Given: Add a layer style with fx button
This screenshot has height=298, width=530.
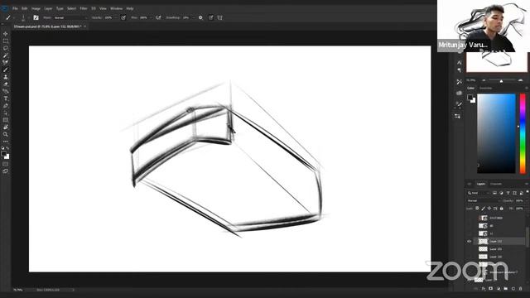Looking at the screenshot, I should pos(484,289).
